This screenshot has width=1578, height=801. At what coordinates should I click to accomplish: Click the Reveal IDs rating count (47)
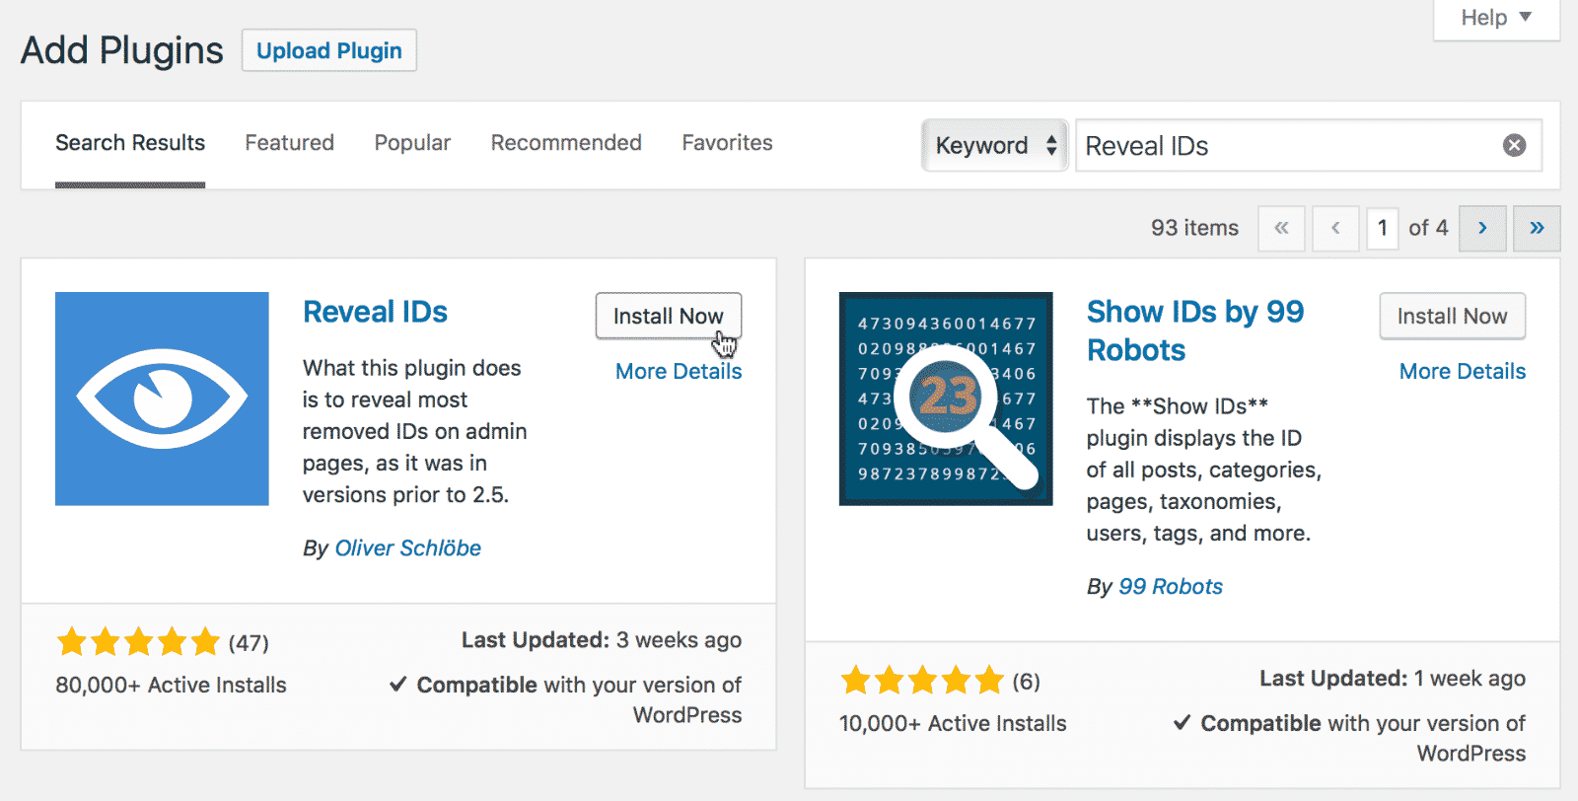pyautogui.click(x=249, y=643)
